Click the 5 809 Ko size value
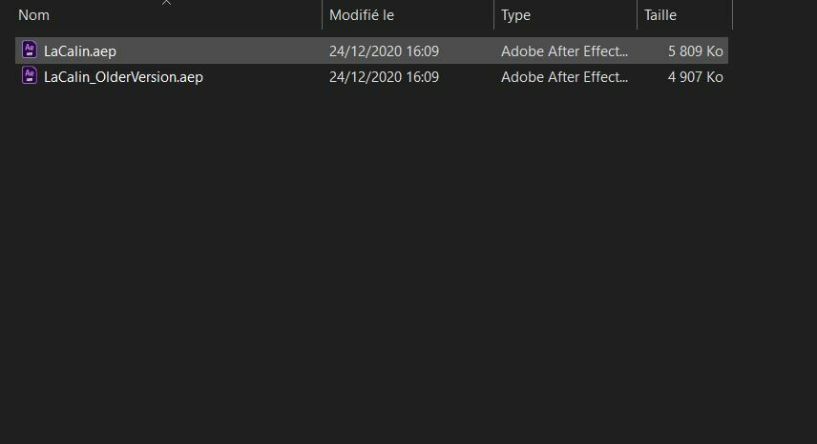The width and height of the screenshot is (817, 444). [695, 51]
